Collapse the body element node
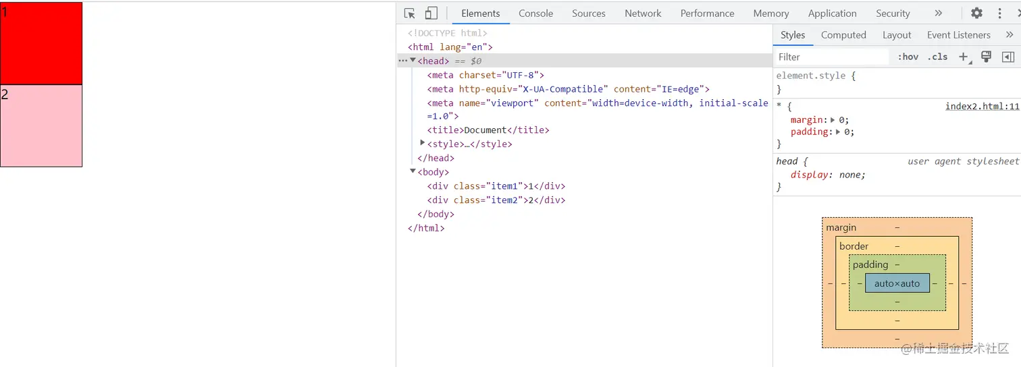This screenshot has height=367, width=1021. click(x=413, y=171)
